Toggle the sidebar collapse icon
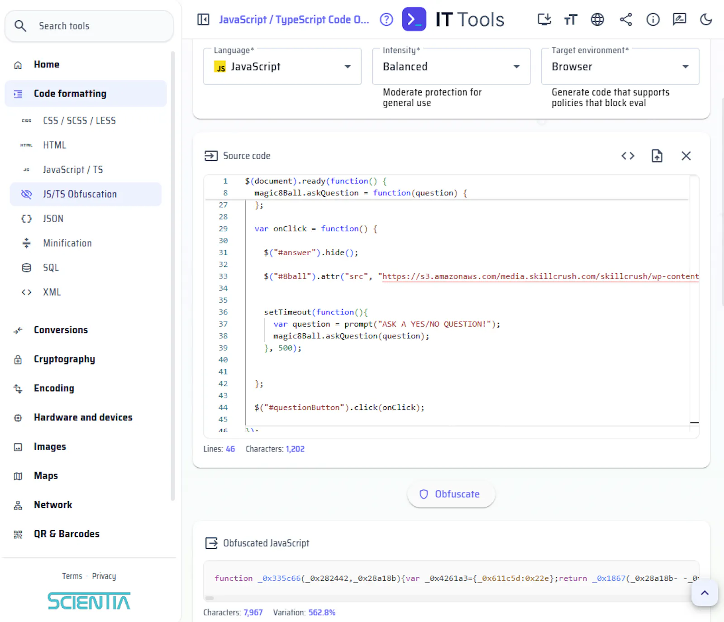Viewport: 724px width, 622px height. [x=203, y=19]
